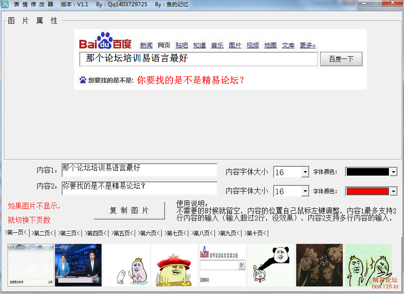Select the two laughing figures thumbnail
Image resolution: width=404 pixels, height=294 pixels.
pyautogui.click(x=368, y=265)
